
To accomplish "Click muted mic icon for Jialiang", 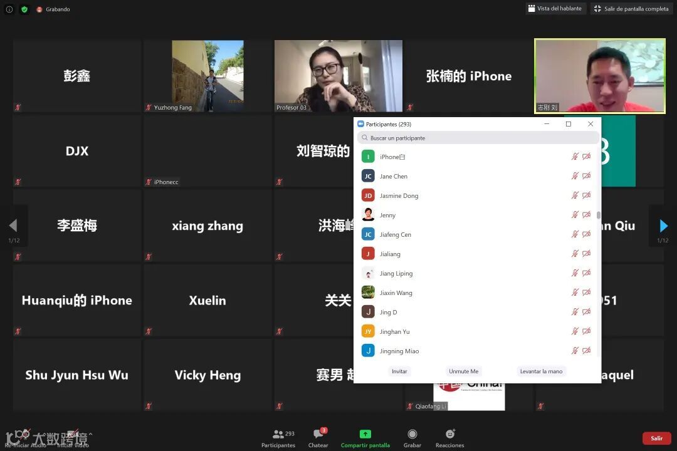I will click(575, 254).
